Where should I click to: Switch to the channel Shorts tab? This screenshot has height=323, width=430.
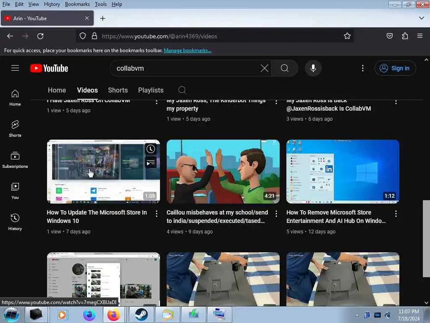[x=118, y=90]
